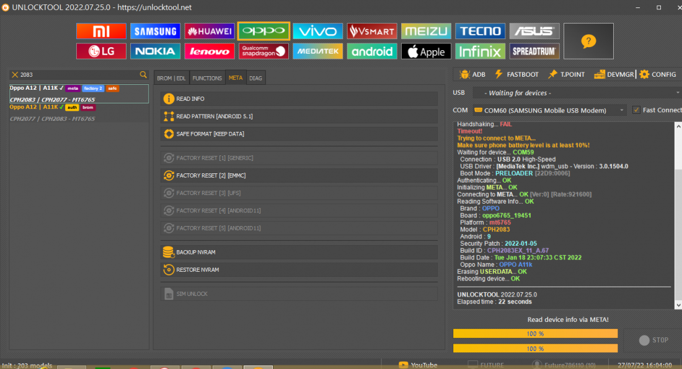Click the BACKUP NVRAM database icon
The image size is (682, 369).
pos(168,252)
